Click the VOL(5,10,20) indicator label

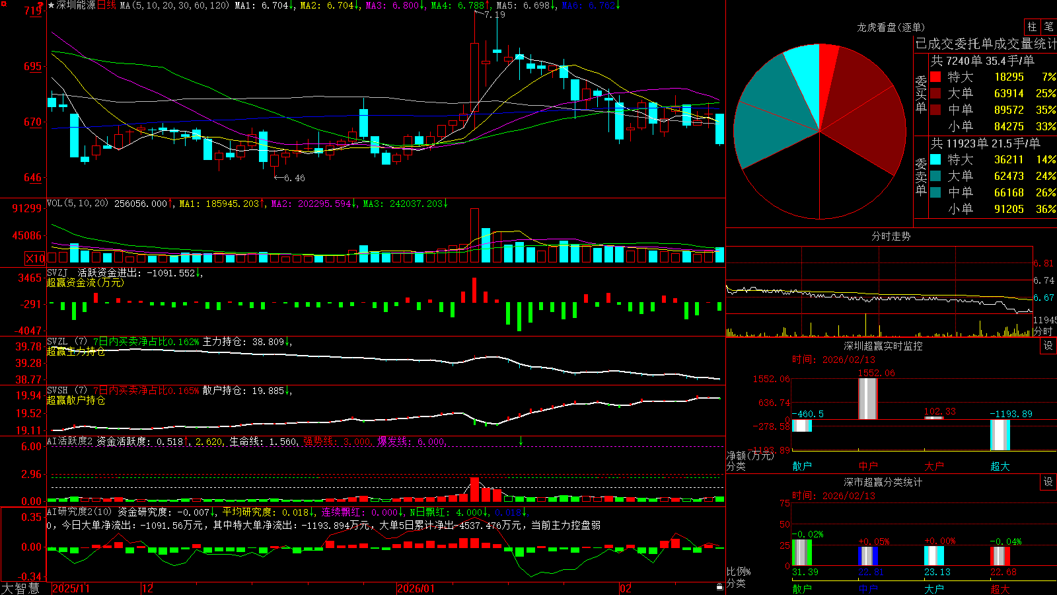click(x=77, y=203)
